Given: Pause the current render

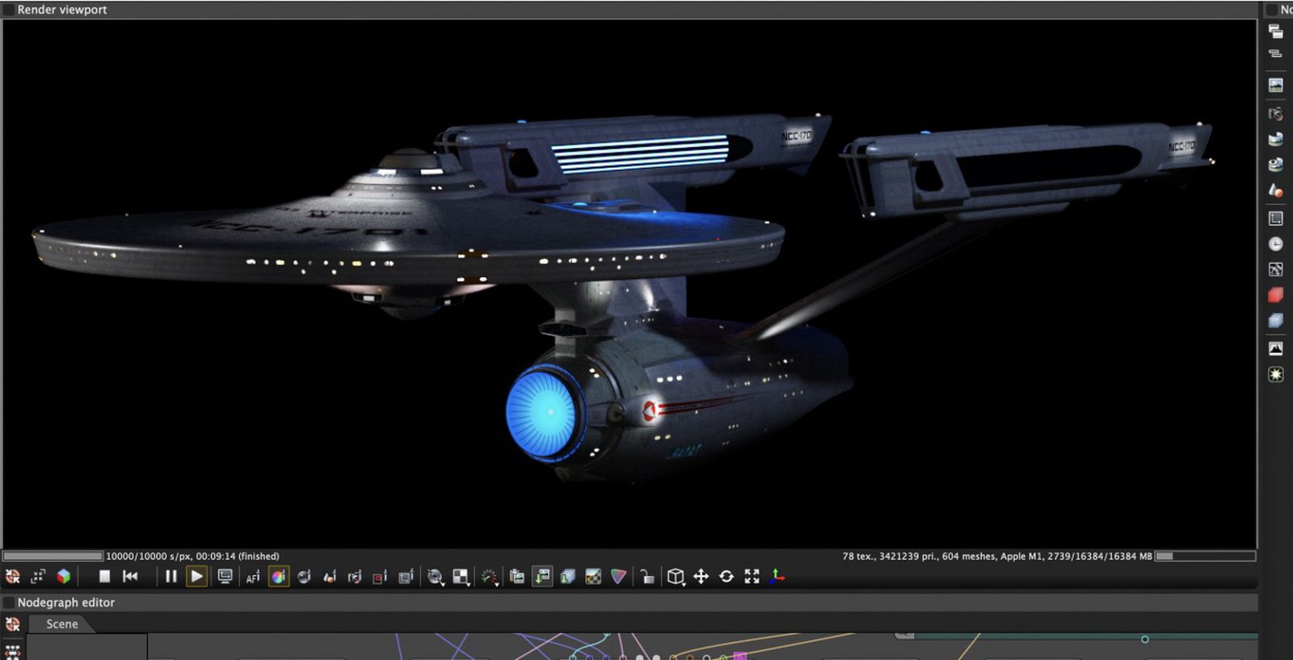Looking at the screenshot, I should coord(171,576).
